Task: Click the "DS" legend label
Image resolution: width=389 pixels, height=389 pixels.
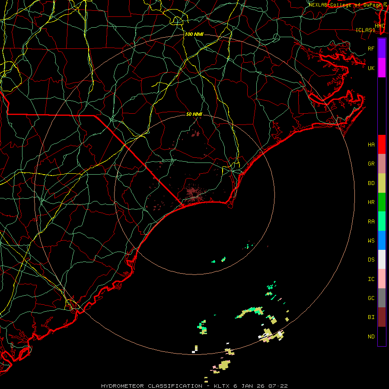Action: (371, 260)
